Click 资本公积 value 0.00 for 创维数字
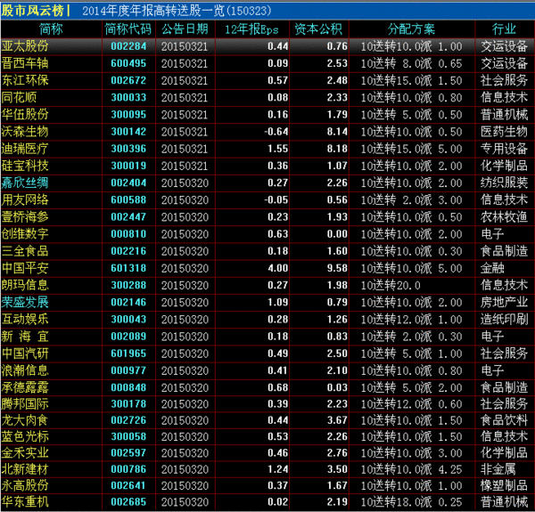The image size is (535, 512). point(337,233)
